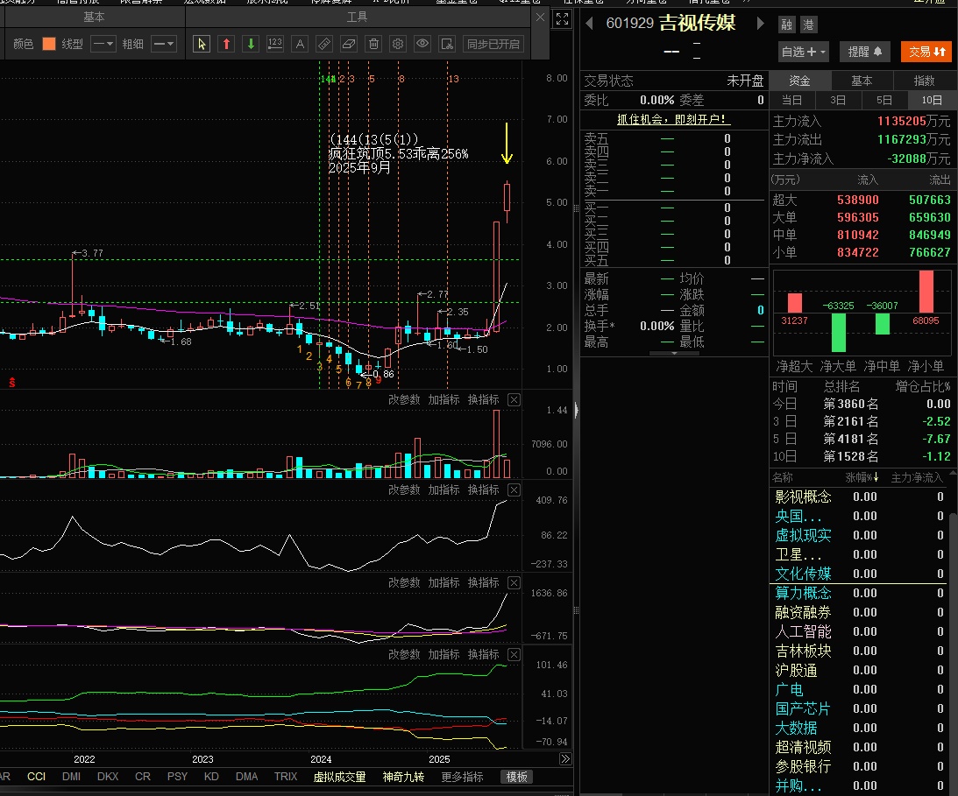Toggle drawing visibility eye icon
Viewport: 958px width, 796px height.
(x=422, y=44)
